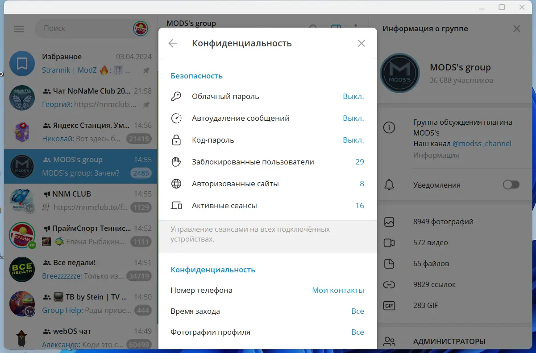Click the photographs icon in group info
The height and width of the screenshot is (353, 536).
pos(389,222)
